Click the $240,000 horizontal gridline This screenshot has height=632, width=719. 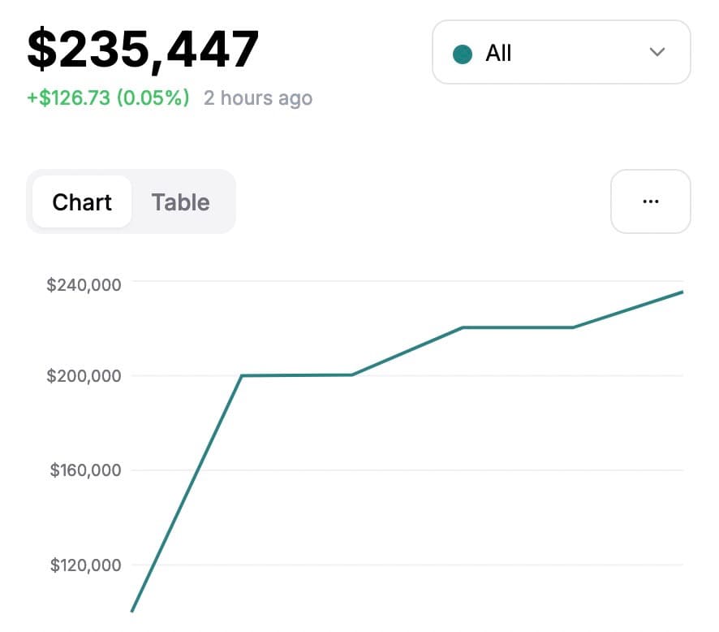[x=406, y=282]
